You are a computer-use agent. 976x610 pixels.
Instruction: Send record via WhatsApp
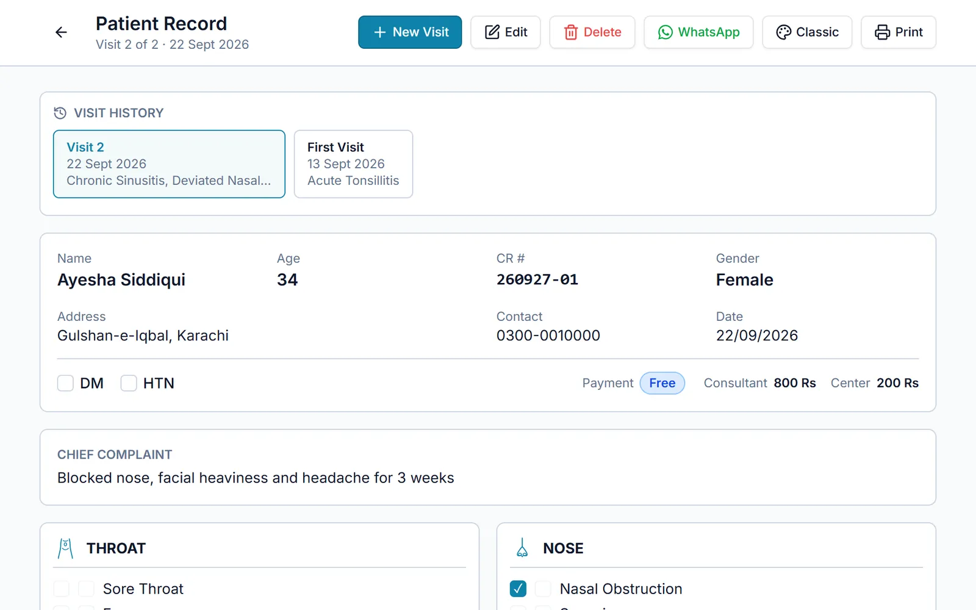point(698,32)
